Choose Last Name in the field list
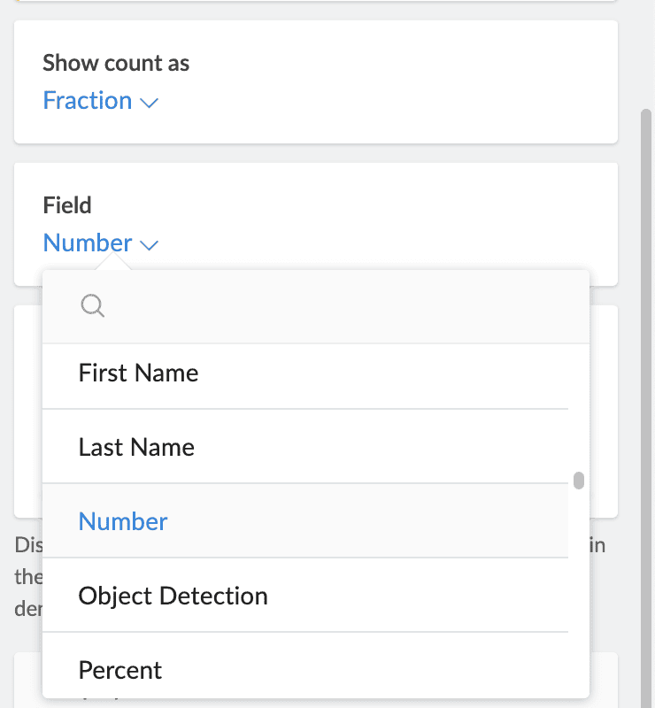 pyautogui.click(x=136, y=447)
